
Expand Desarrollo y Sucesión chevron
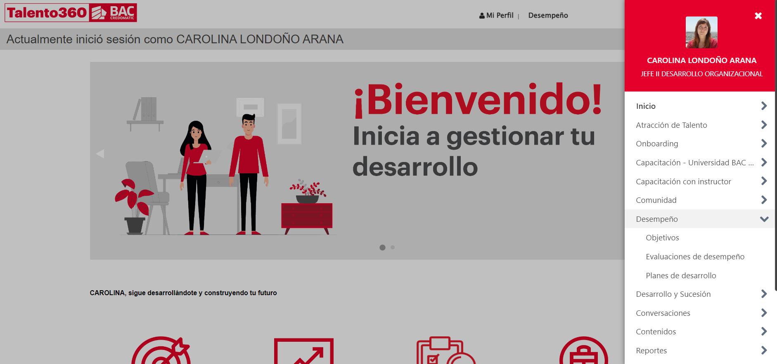coord(764,294)
